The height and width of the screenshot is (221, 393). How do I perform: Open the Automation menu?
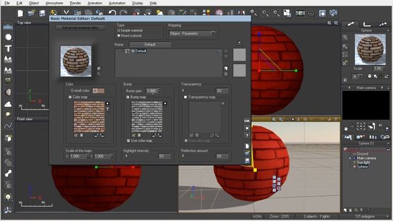(117, 3)
